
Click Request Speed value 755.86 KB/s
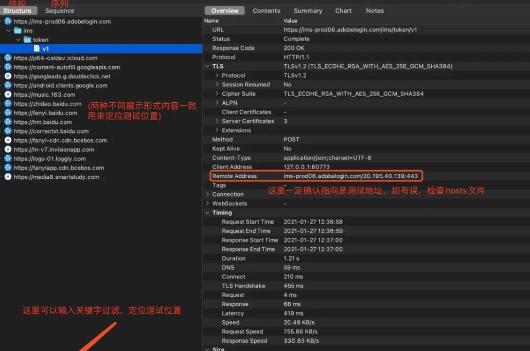coord(301,331)
